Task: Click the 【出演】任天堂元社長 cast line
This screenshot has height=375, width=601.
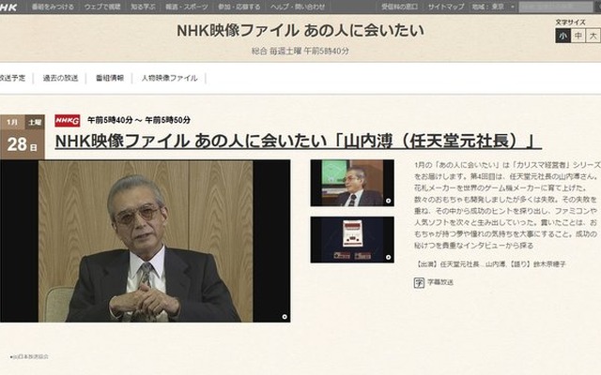Action: click(490, 264)
